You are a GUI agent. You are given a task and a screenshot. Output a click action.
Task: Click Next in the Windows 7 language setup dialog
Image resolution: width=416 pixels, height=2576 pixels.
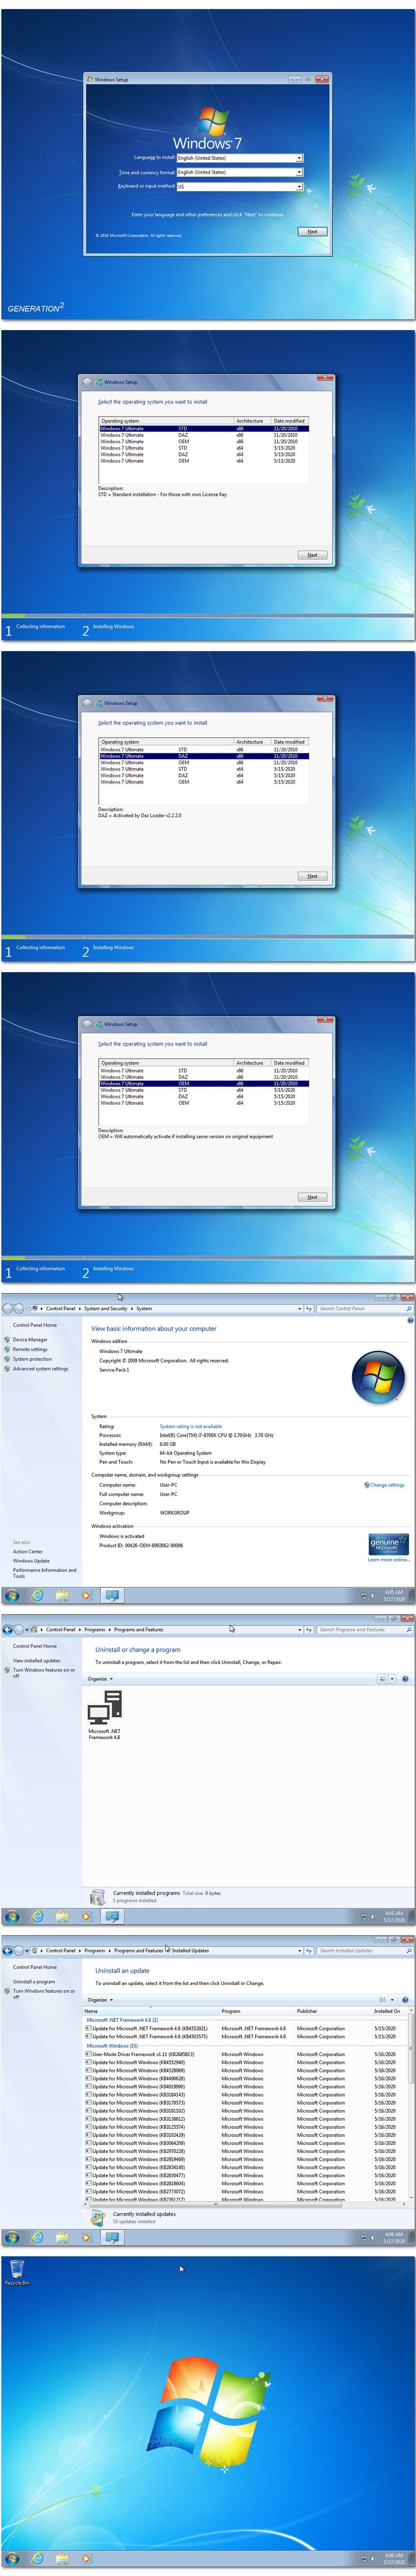pyautogui.click(x=312, y=231)
